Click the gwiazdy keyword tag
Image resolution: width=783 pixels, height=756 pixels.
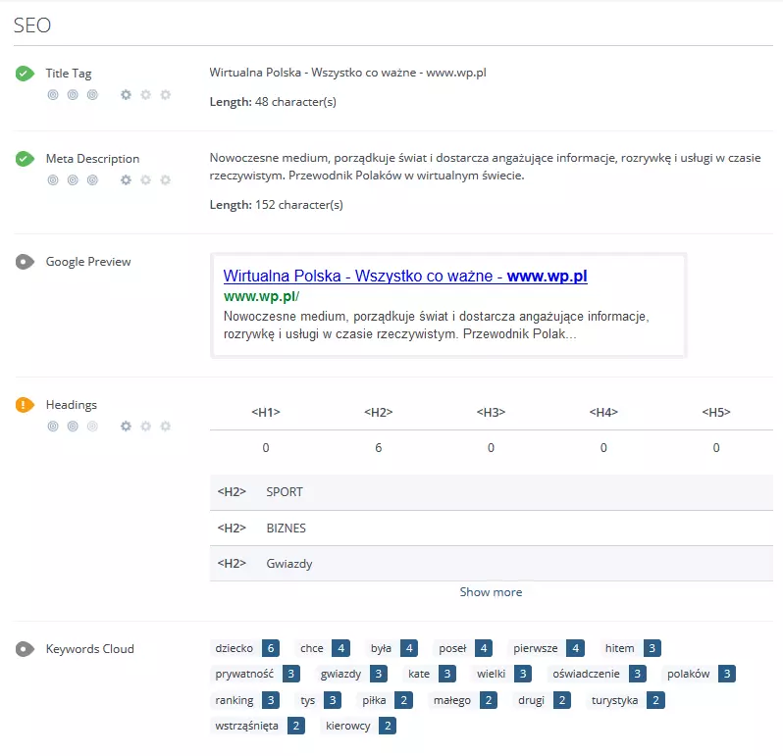point(351,674)
